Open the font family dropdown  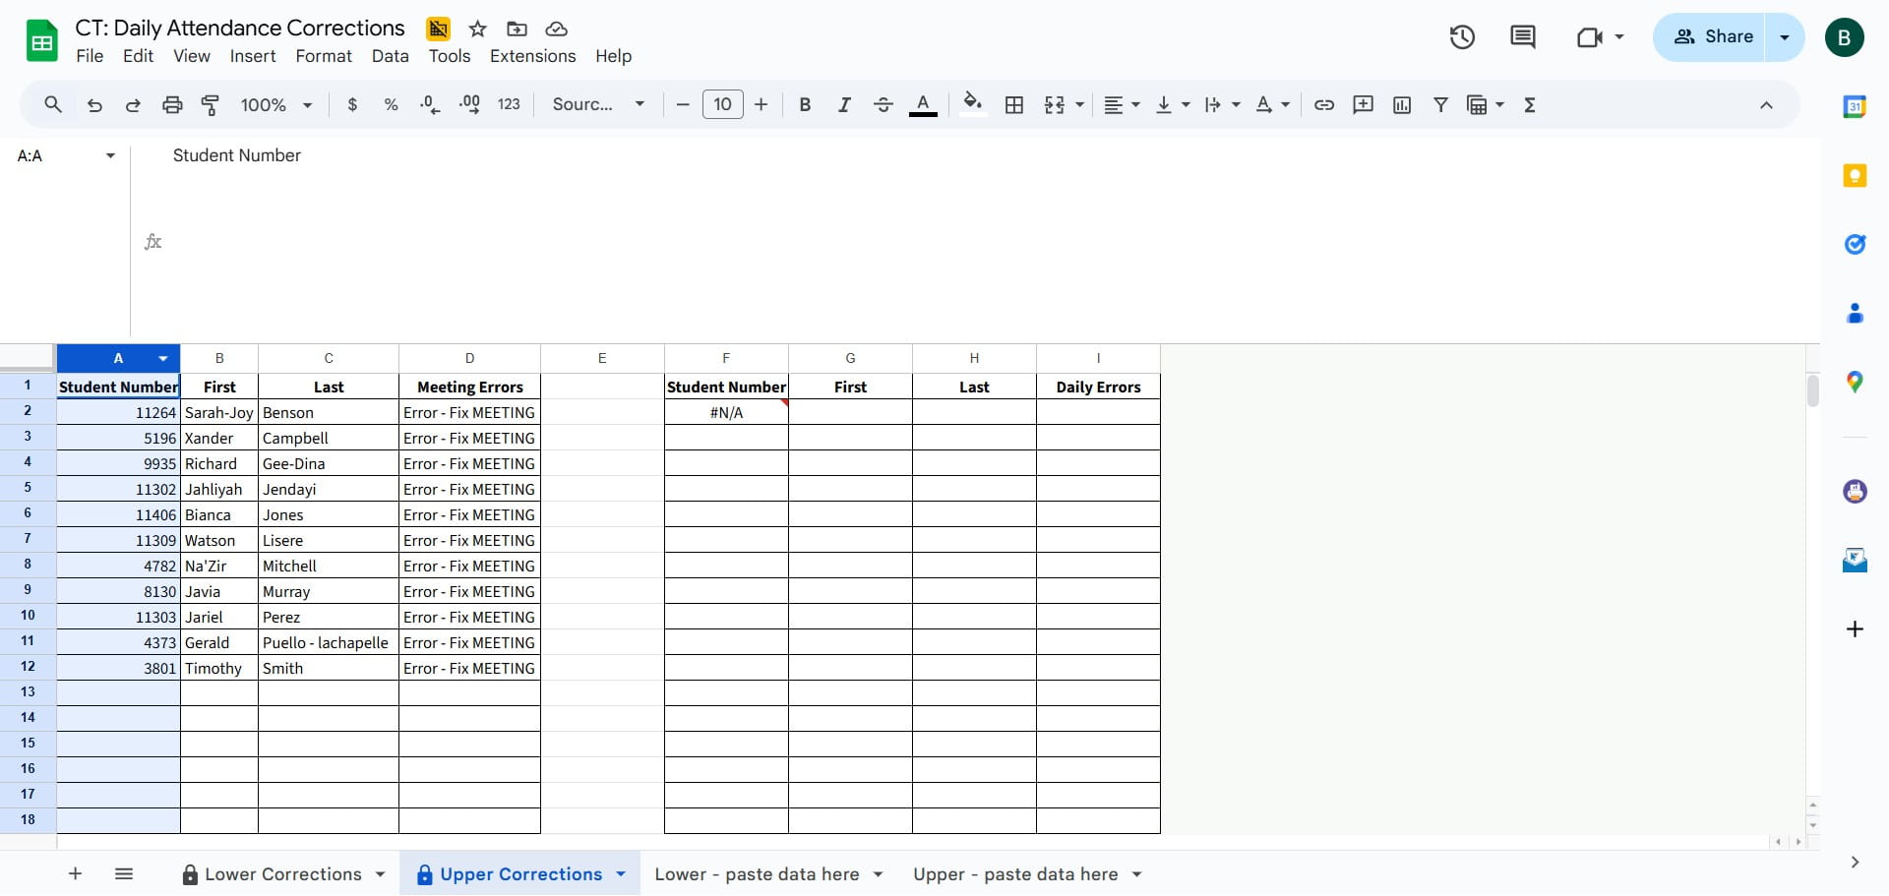point(598,104)
